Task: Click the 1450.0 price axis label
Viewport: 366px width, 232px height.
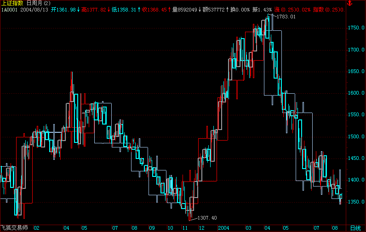Action: (356, 158)
